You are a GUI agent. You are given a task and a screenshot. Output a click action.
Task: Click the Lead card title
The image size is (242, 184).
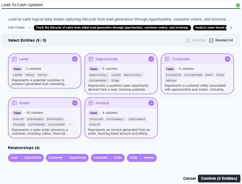pos(24,59)
